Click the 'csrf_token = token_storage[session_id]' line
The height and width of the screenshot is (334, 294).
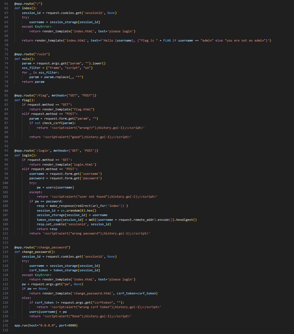point(65,270)
